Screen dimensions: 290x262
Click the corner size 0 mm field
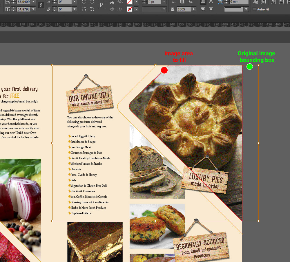(x=239, y=2)
